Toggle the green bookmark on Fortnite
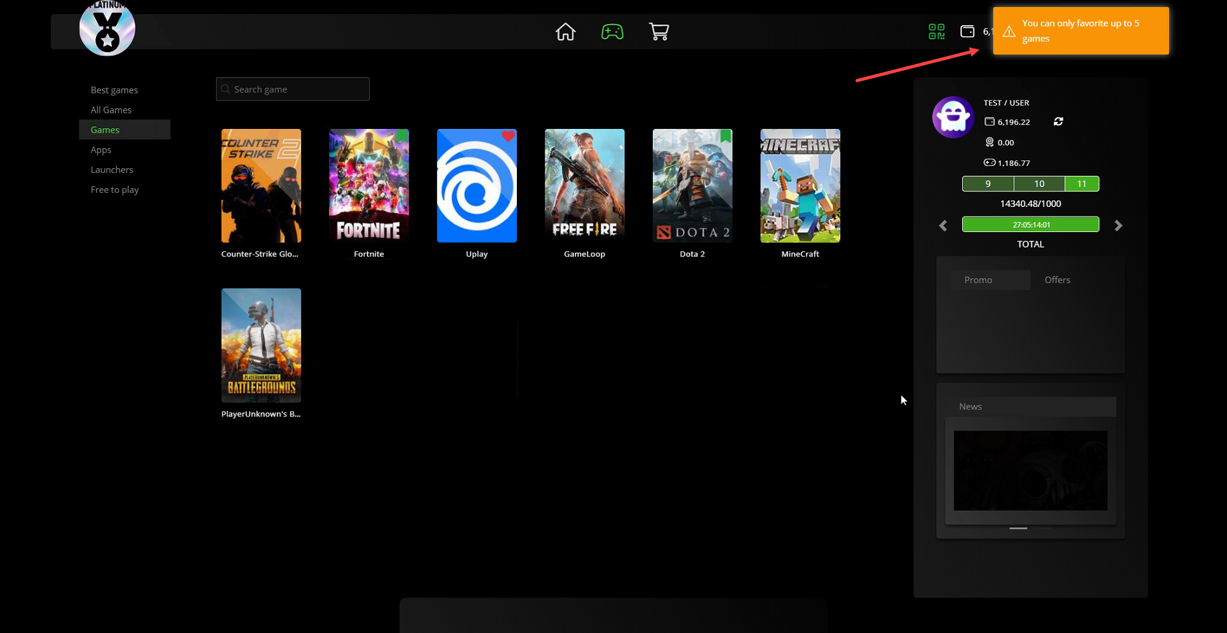The image size is (1227, 633). coord(402,135)
